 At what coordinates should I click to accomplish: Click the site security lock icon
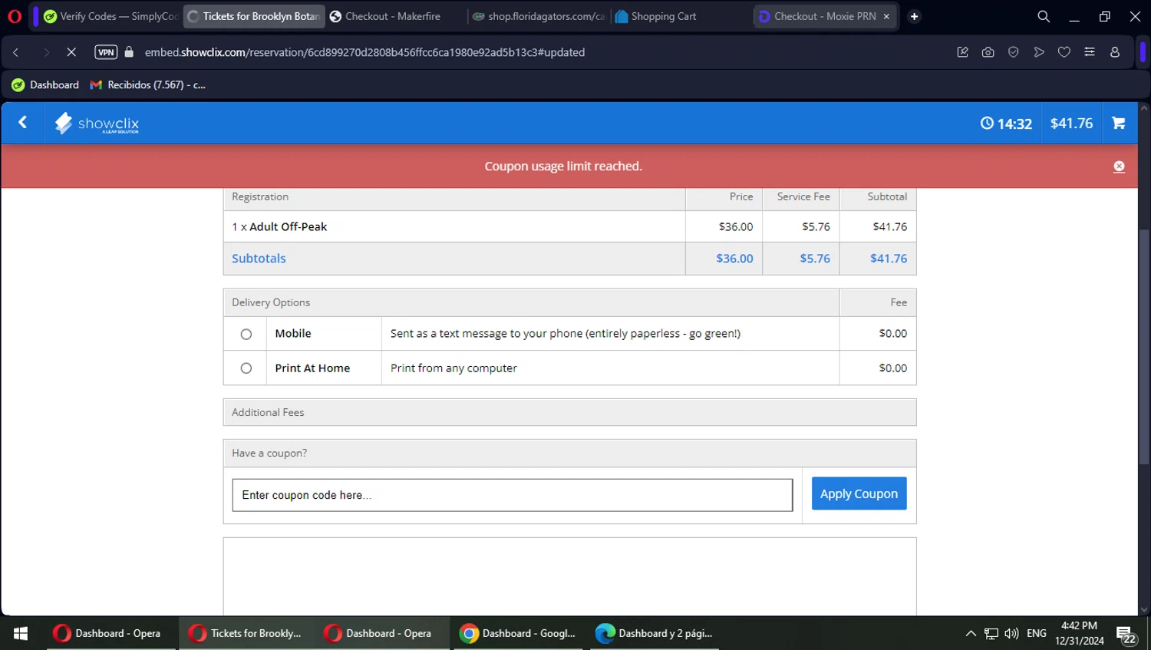pyautogui.click(x=129, y=52)
